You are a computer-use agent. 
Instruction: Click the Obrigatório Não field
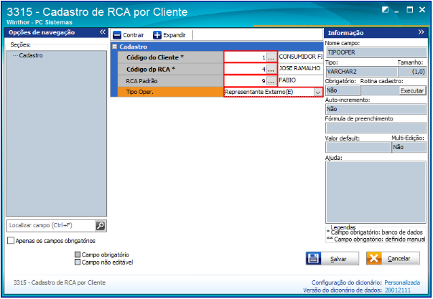[343, 90]
